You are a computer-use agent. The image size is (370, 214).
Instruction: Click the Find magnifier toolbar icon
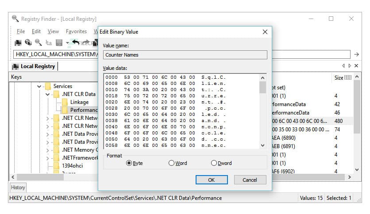click(x=38, y=42)
